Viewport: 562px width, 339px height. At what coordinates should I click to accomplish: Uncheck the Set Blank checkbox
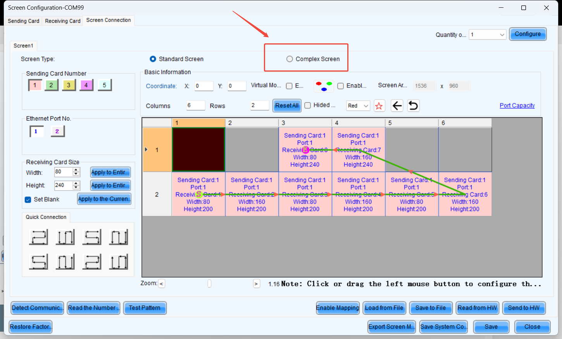pos(28,200)
